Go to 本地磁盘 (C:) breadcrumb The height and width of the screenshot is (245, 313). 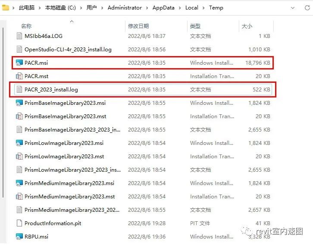pyautogui.click(x=60, y=8)
